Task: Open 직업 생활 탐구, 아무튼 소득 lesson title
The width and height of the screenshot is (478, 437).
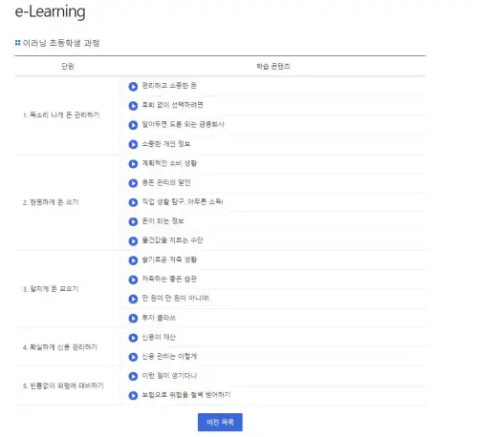Action: tap(183, 201)
